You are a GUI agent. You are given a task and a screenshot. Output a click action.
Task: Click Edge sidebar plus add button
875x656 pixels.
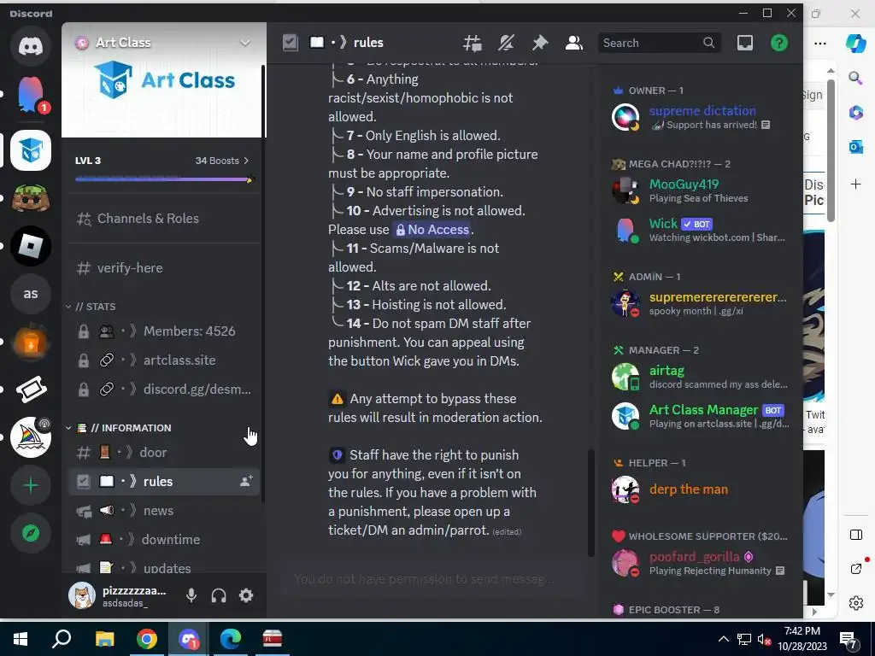(x=856, y=184)
